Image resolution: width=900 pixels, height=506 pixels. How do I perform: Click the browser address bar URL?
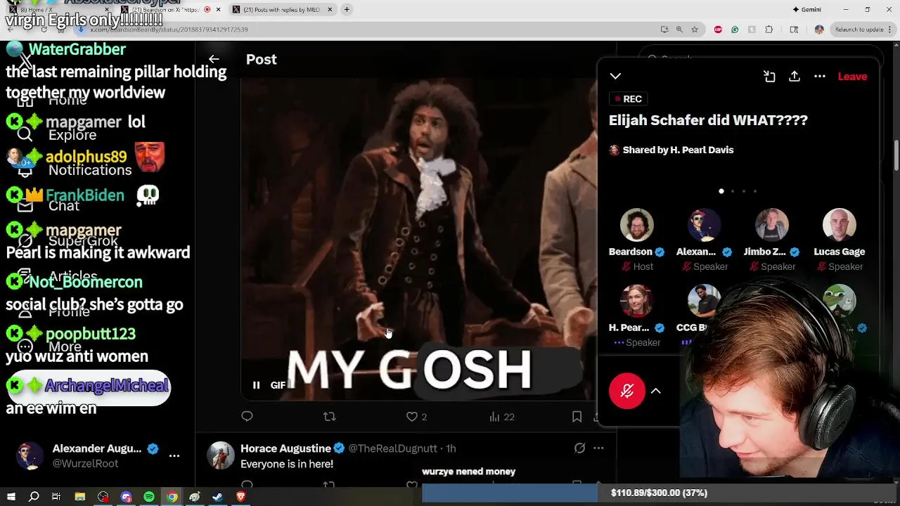[169, 30]
